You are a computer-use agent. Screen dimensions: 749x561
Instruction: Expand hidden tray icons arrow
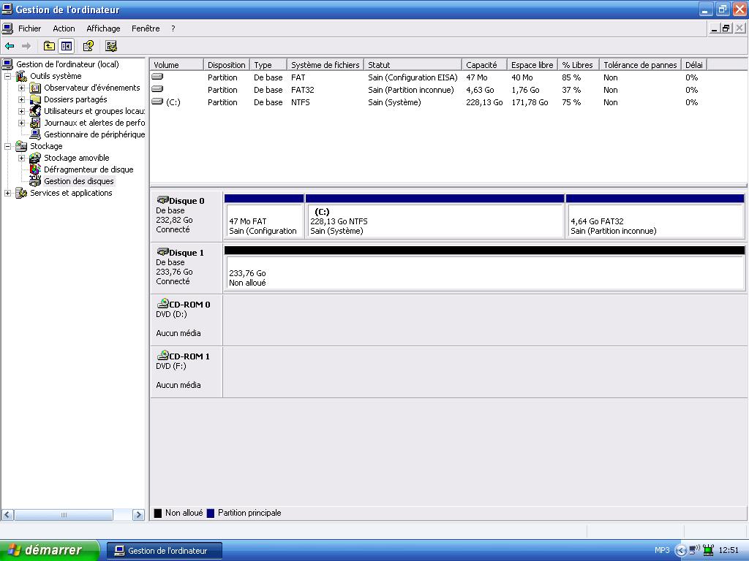pyautogui.click(x=680, y=551)
